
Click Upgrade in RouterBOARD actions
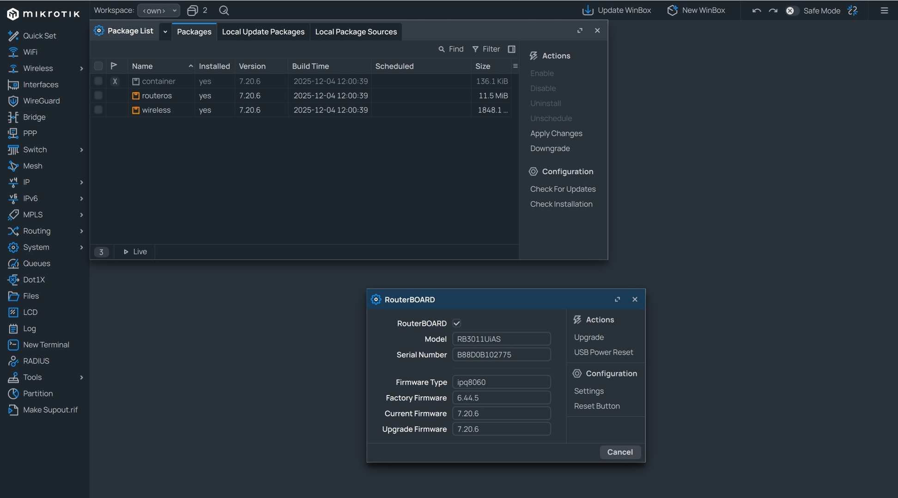click(589, 337)
